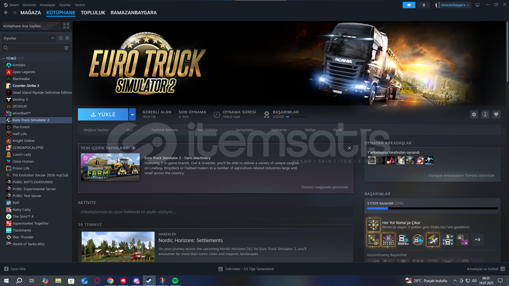Screen dimensions: 509x286
Task: Click the Oyun Ekle plus icon
Action: point(6,269)
